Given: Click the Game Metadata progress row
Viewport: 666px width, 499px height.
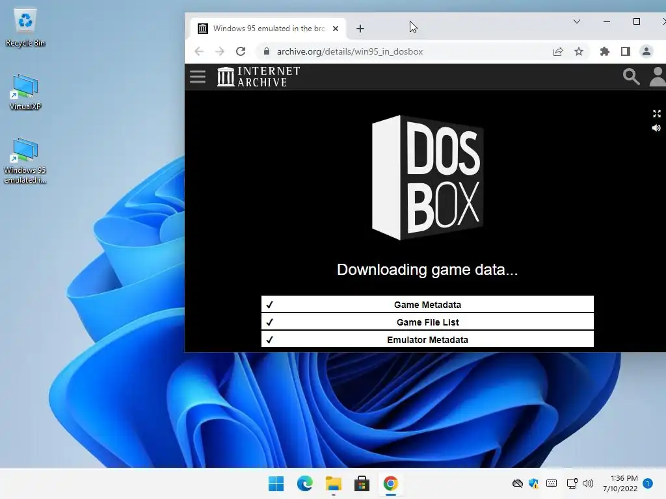Looking at the screenshot, I should (427, 304).
